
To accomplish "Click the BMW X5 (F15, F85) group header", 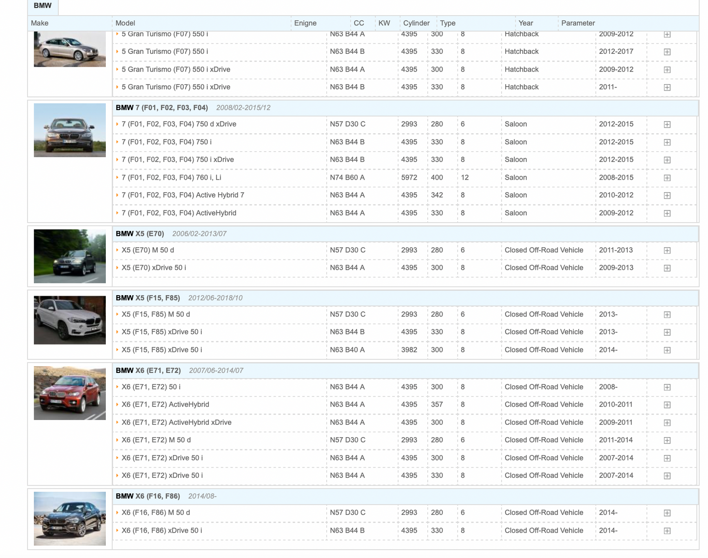I will 148,298.
